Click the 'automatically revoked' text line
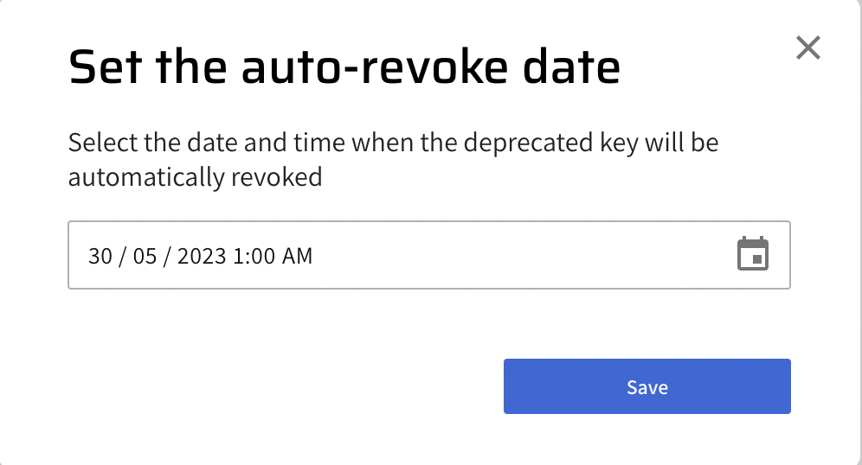This screenshot has width=862, height=465. point(195,177)
